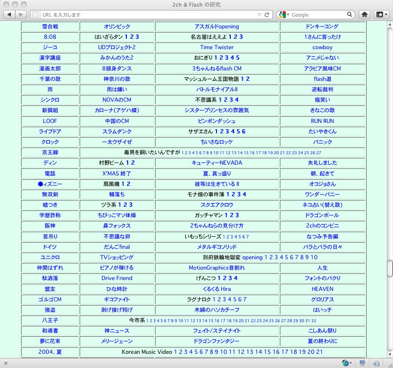Click the vertical scrollbar thumb
The height and width of the screenshot is (368, 393).
(x=390, y=269)
